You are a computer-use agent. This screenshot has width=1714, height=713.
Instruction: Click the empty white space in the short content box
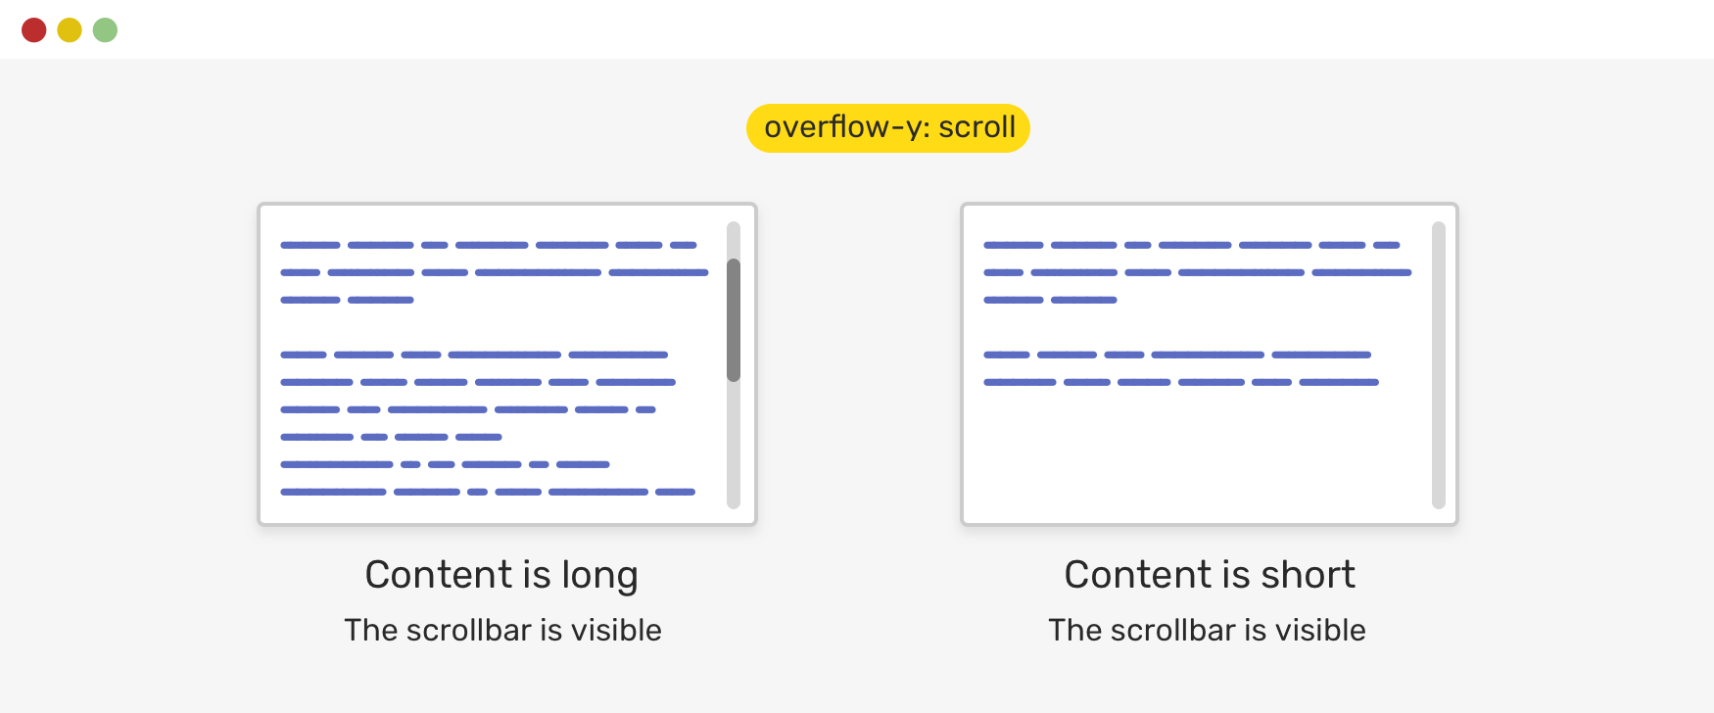point(1195,455)
